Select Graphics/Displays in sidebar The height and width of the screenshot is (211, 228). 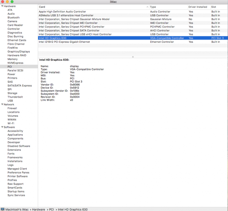coord(19,51)
